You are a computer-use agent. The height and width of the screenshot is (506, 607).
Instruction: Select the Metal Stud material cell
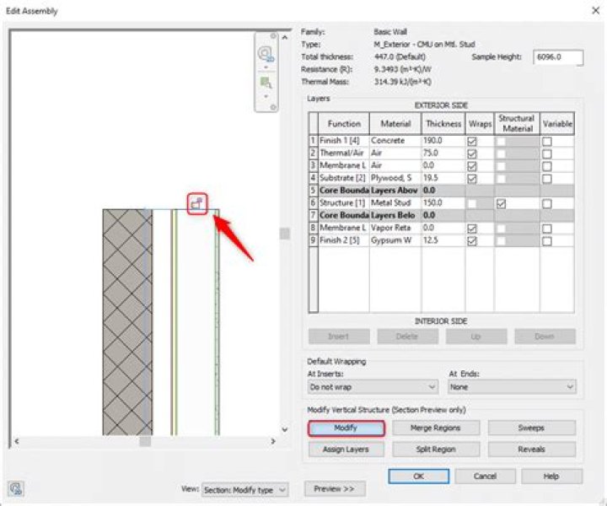pos(395,203)
